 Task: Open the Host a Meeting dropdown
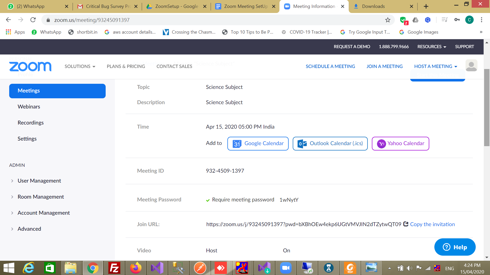pos(435,66)
